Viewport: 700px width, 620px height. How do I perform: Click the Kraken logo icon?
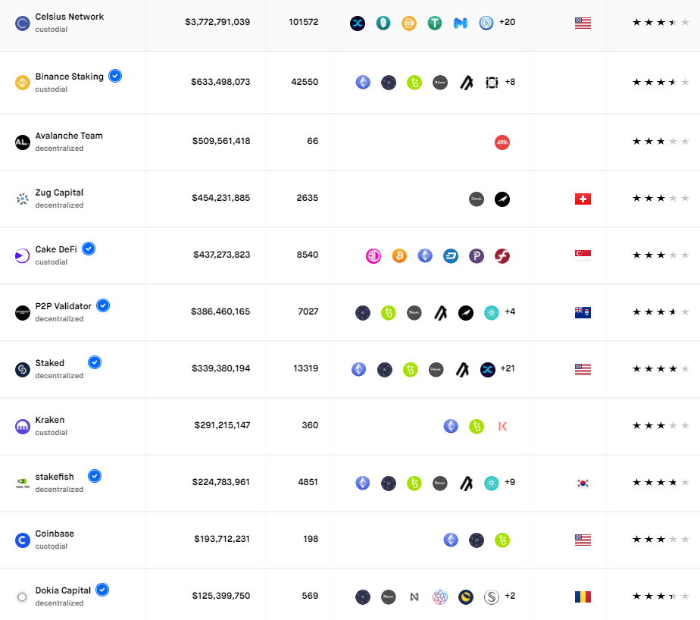click(x=22, y=427)
